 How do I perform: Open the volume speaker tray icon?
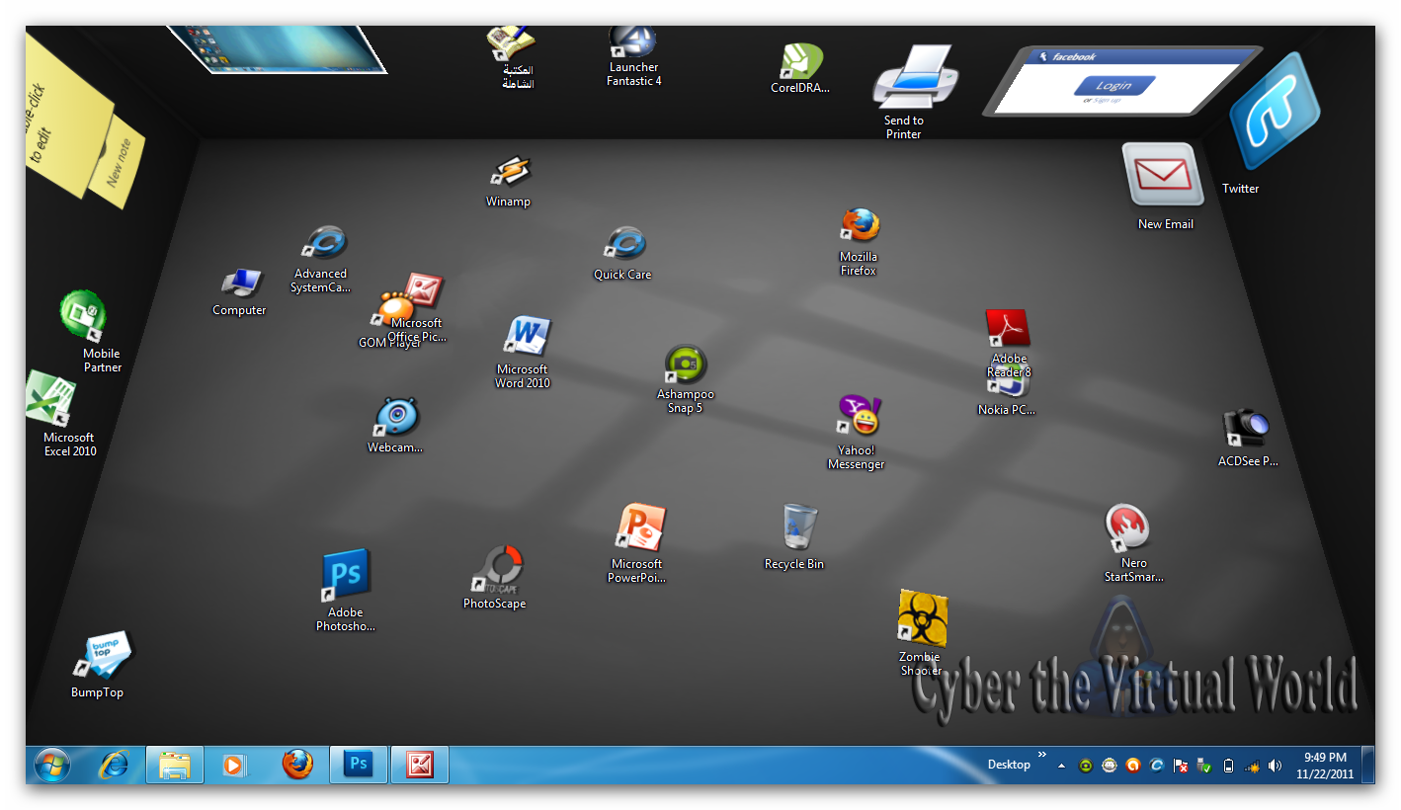1276,766
